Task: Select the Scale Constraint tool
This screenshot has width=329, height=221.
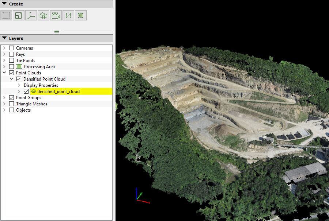Action: [x=68, y=15]
